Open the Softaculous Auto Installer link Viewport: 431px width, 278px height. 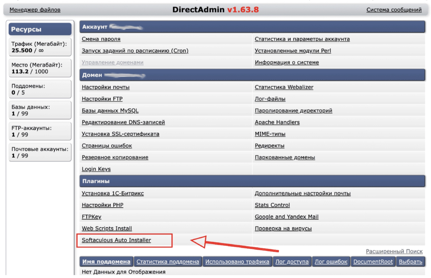(116, 240)
